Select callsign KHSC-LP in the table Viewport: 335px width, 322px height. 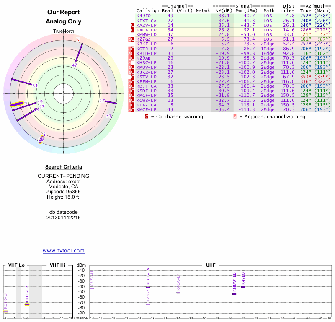coord(146,63)
